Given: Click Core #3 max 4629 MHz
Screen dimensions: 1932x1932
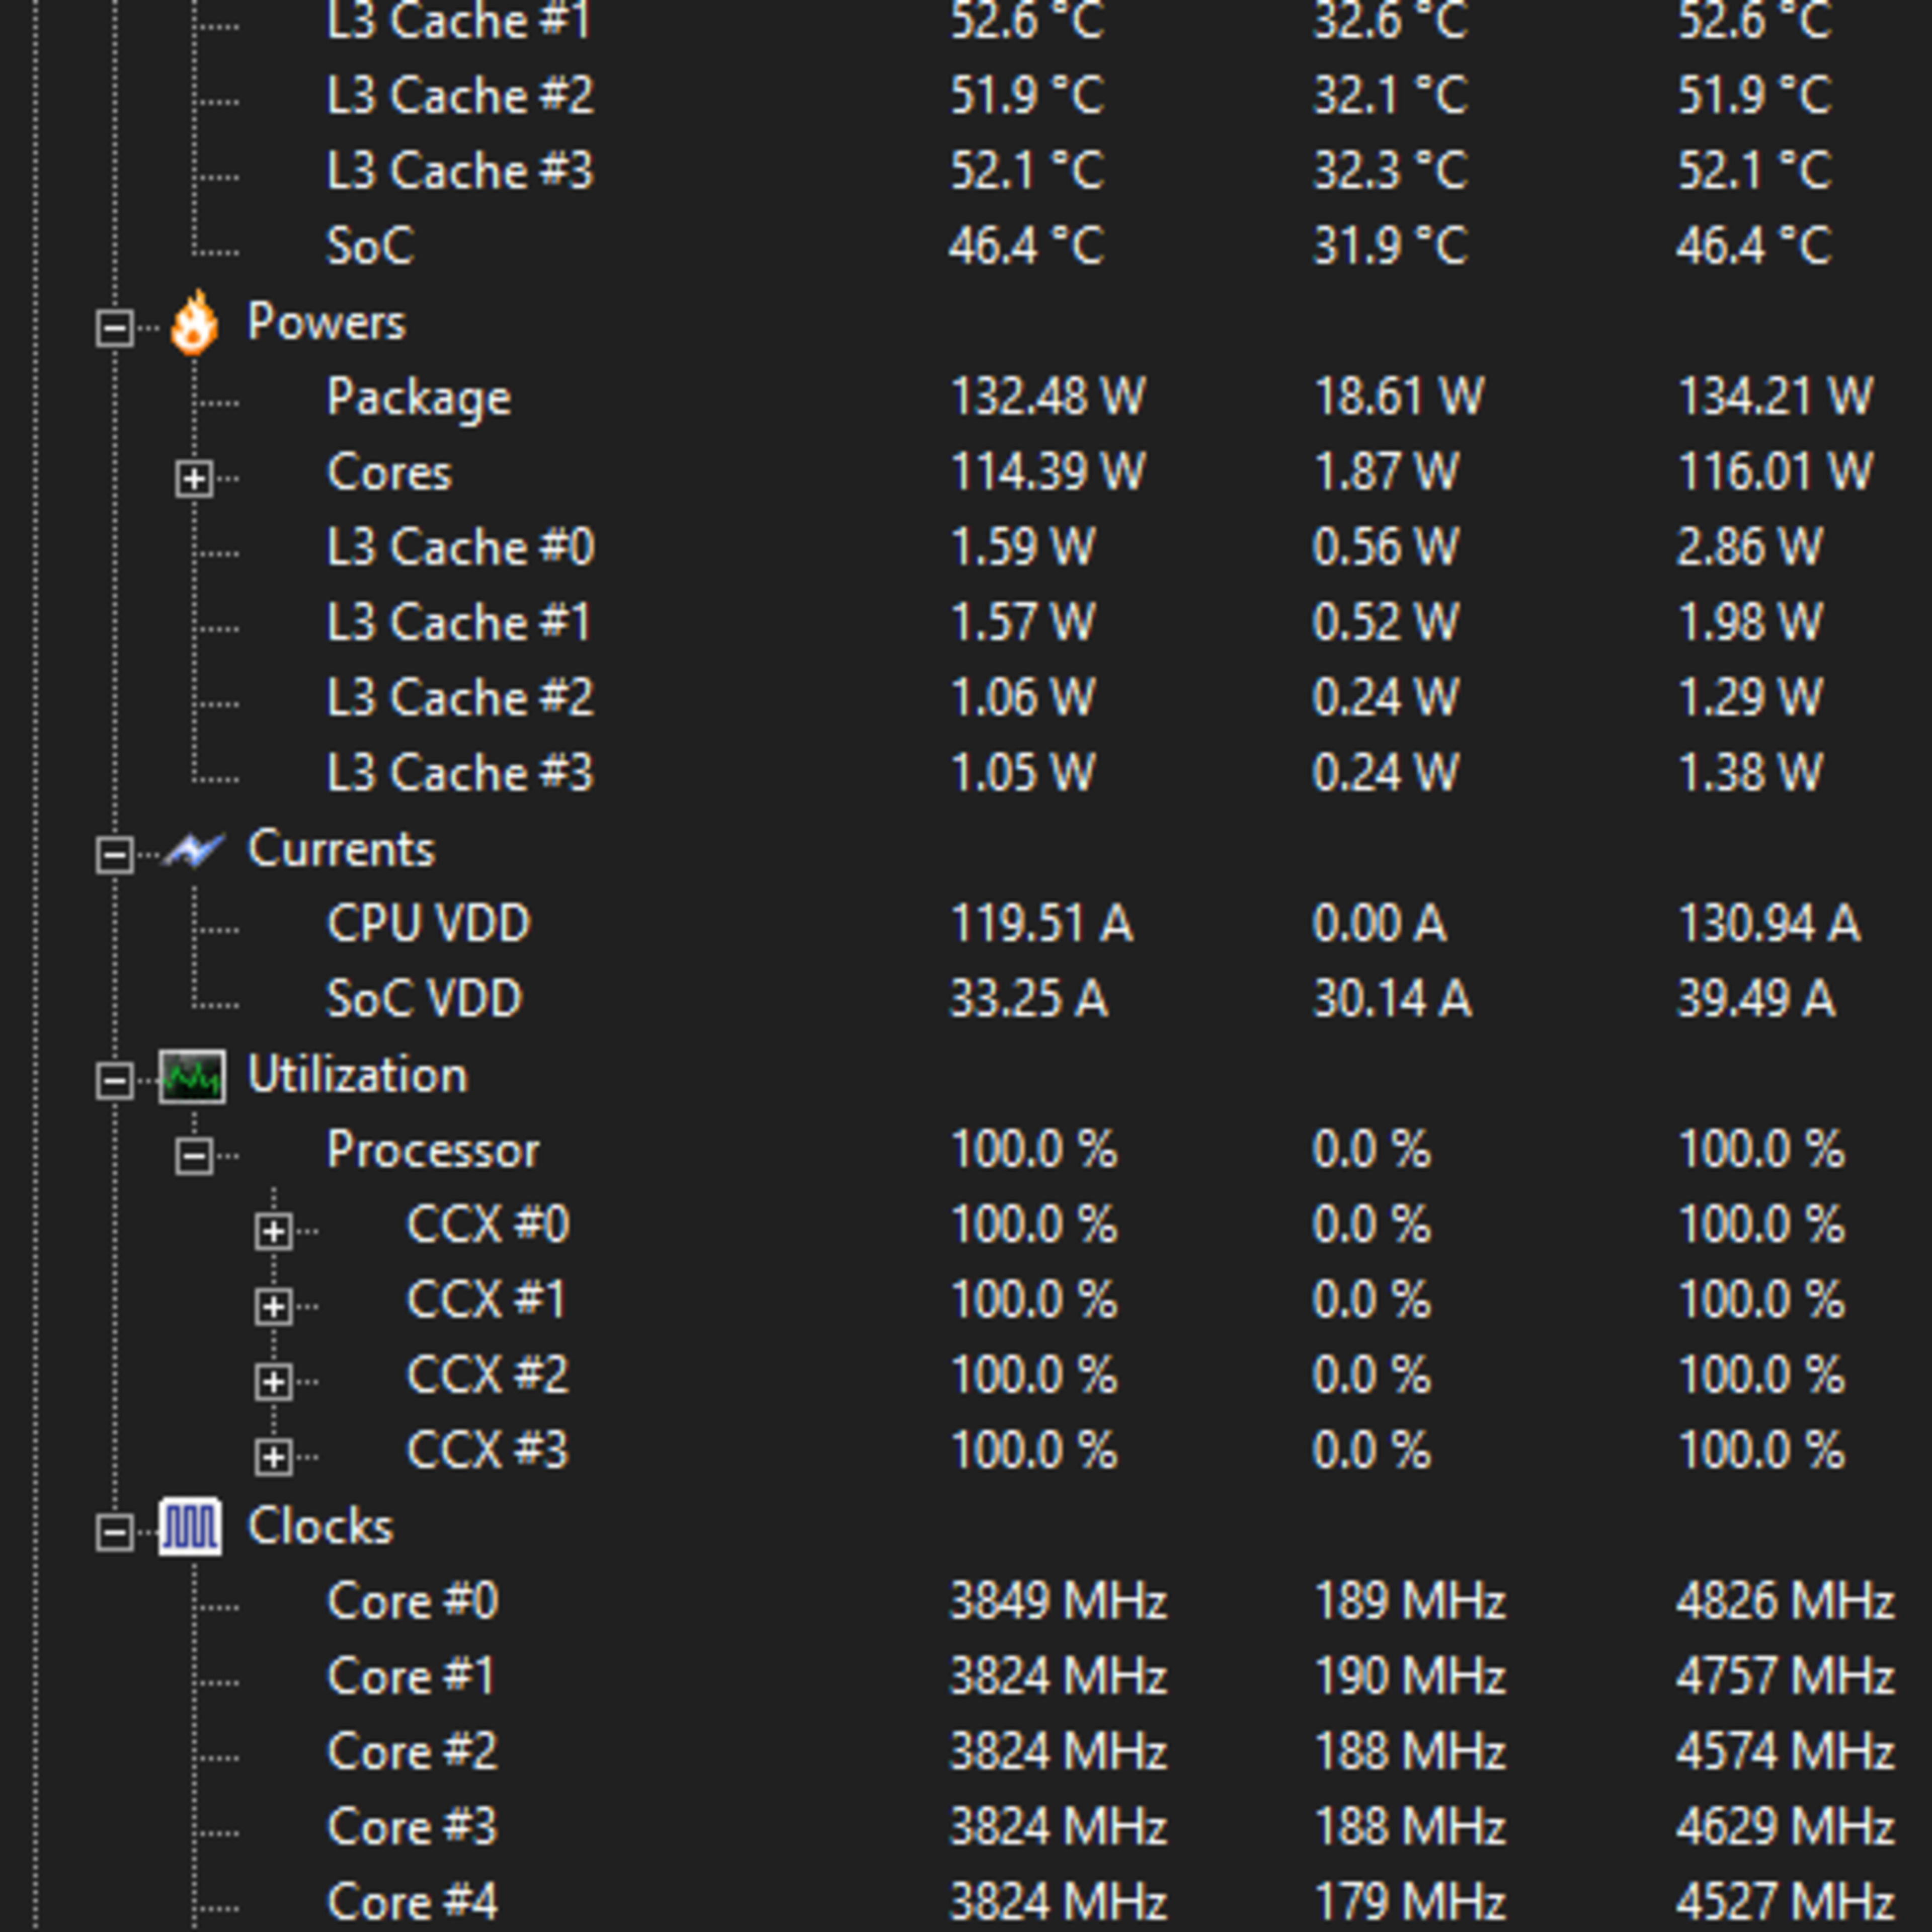Looking at the screenshot, I should click(x=1786, y=1827).
